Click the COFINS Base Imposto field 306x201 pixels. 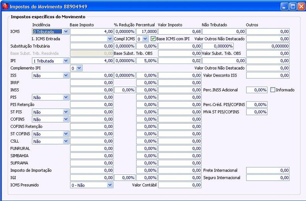[x=92, y=119]
